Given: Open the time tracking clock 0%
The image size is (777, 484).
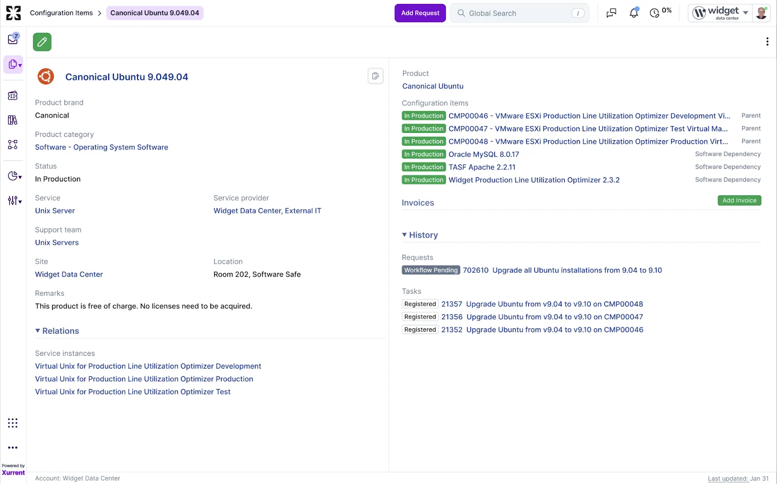Looking at the screenshot, I should point(660,13).
